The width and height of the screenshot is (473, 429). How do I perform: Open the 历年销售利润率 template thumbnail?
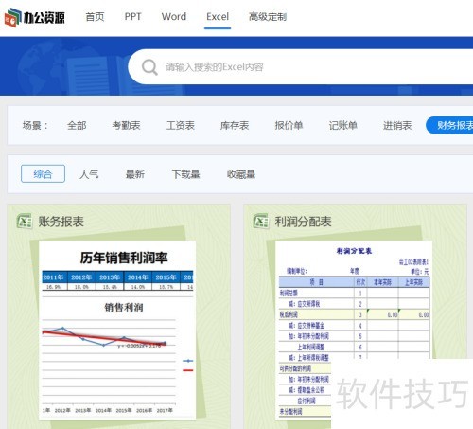point(117,331)
